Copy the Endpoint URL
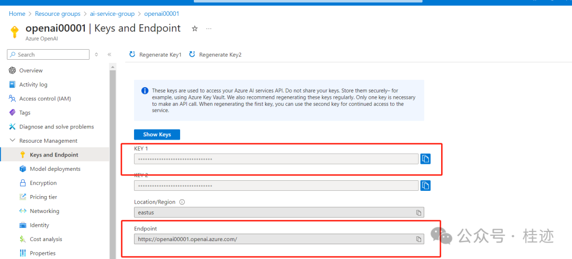The width and height of the screenshot is (572, 259). pos(419,239)
